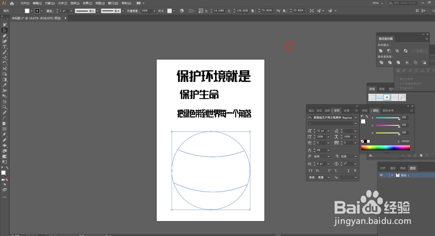Open the vertical scale 100% dropdown
Screen dimensions: 435x236
[328, 137]
